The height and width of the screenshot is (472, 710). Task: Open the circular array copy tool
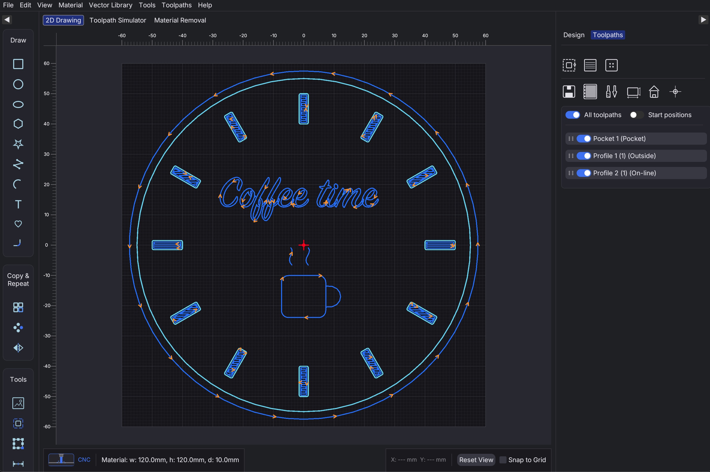[x=18, y=328]
